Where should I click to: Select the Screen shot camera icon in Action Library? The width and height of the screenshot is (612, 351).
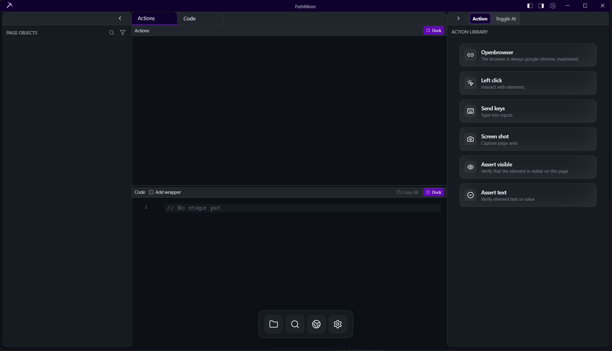[470, 139]
